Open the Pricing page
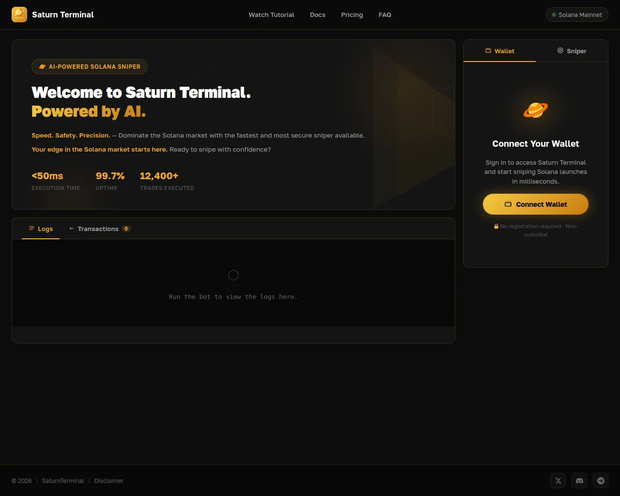This screenshot has width=620, height=496. click(352, 15)
